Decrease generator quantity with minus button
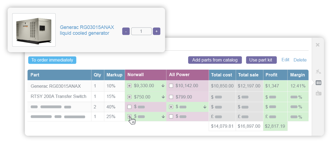The width and height of the screenshot is (332, 144). pyautogui.click(x=126, y=31)
